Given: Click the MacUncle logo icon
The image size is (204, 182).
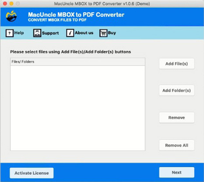Looking at the screenshot, I should 11,16.
